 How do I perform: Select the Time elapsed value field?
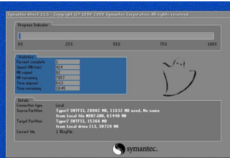(67, 83)
